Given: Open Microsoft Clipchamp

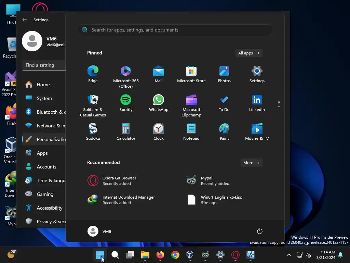Looking at the screenshot, I should [x=191, y=105].
